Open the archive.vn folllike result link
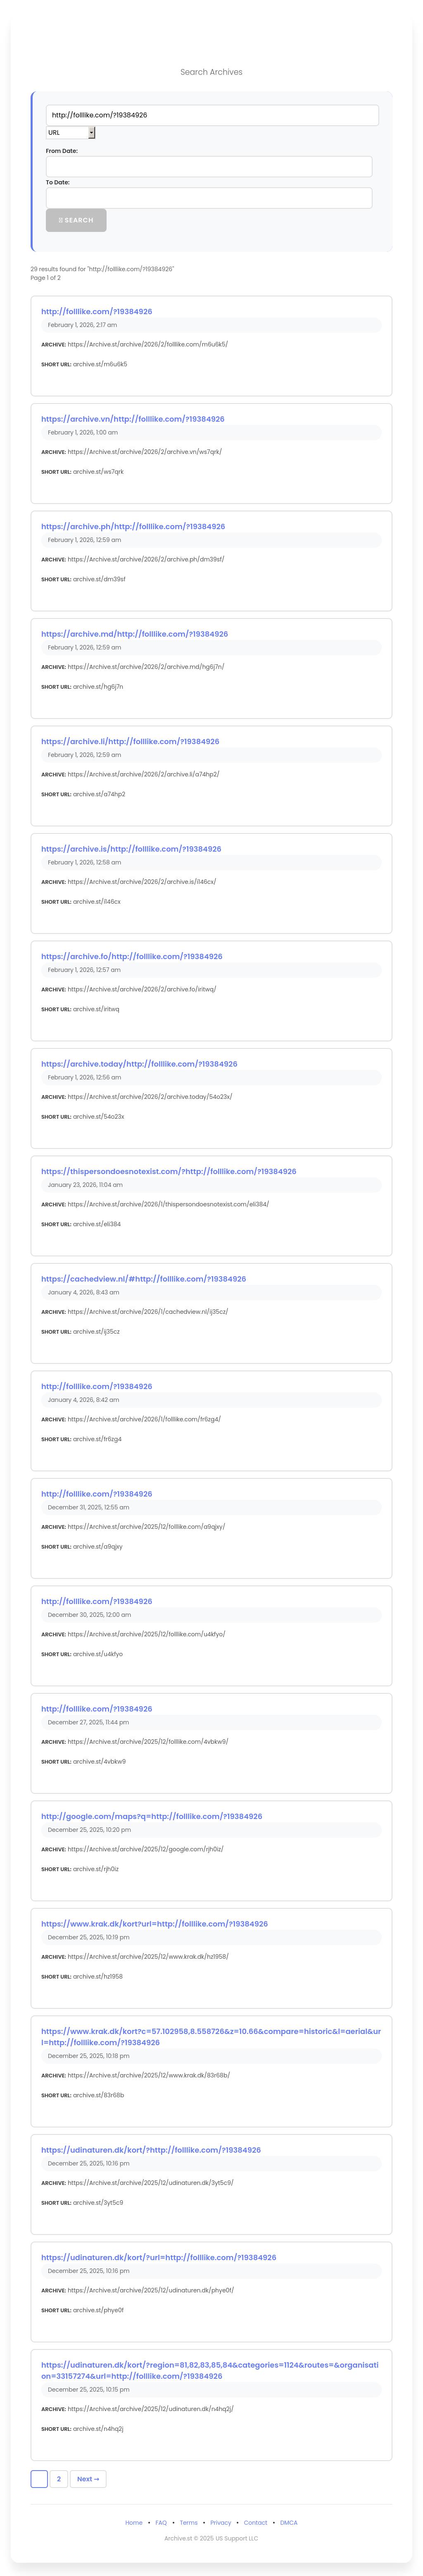Image resolution: width=423 pixels, height=2576 pixels. pos(133,419)
